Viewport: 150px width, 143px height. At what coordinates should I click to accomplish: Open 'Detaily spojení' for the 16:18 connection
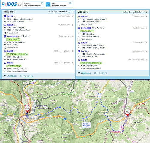(12, 76)
